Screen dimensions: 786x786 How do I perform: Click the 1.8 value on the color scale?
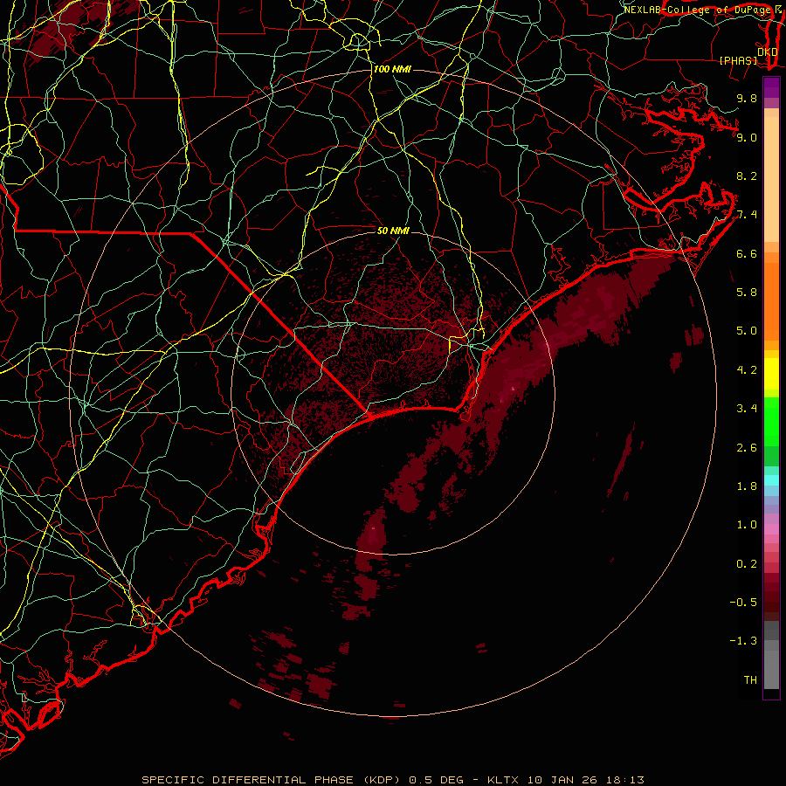(747, 486)
